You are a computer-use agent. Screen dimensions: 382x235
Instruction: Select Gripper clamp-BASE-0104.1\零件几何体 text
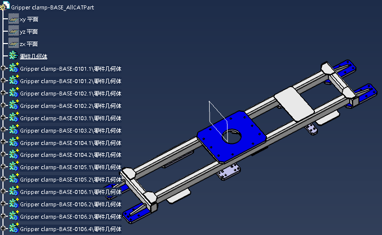tap(71, 143)
